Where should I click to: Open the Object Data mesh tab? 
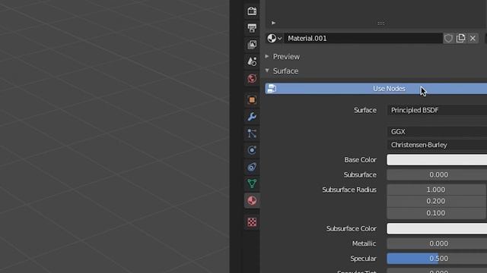[x=252, y=184]
